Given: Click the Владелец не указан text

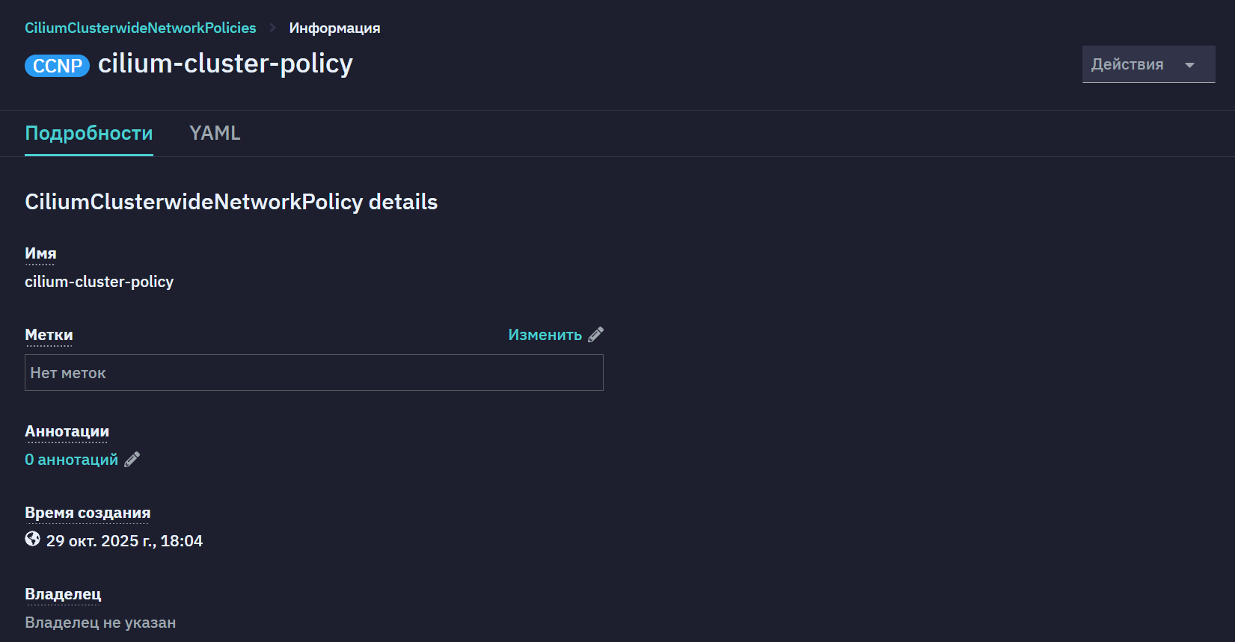Looking at the screenshot, I should [100, 623].
